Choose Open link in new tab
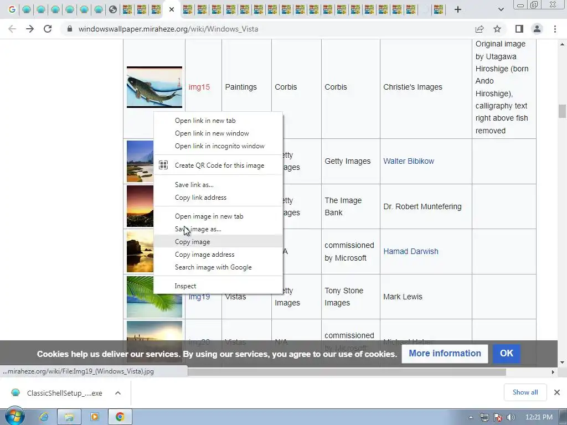Viewport: 567px width, 425px height. [x=218, y=121]
